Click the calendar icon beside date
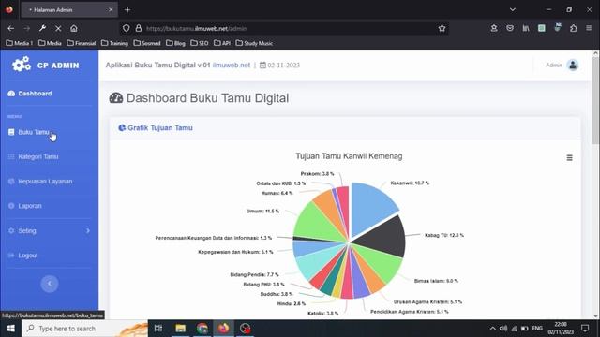The width and height of the screenshot is (600, 337). pyautogui.click(x=262, y=65)
